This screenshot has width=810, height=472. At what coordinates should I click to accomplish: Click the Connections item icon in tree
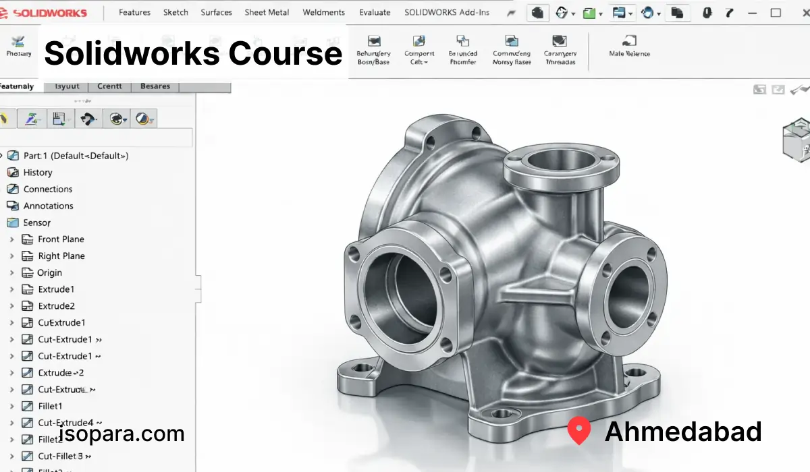click(x=12, y=189)
